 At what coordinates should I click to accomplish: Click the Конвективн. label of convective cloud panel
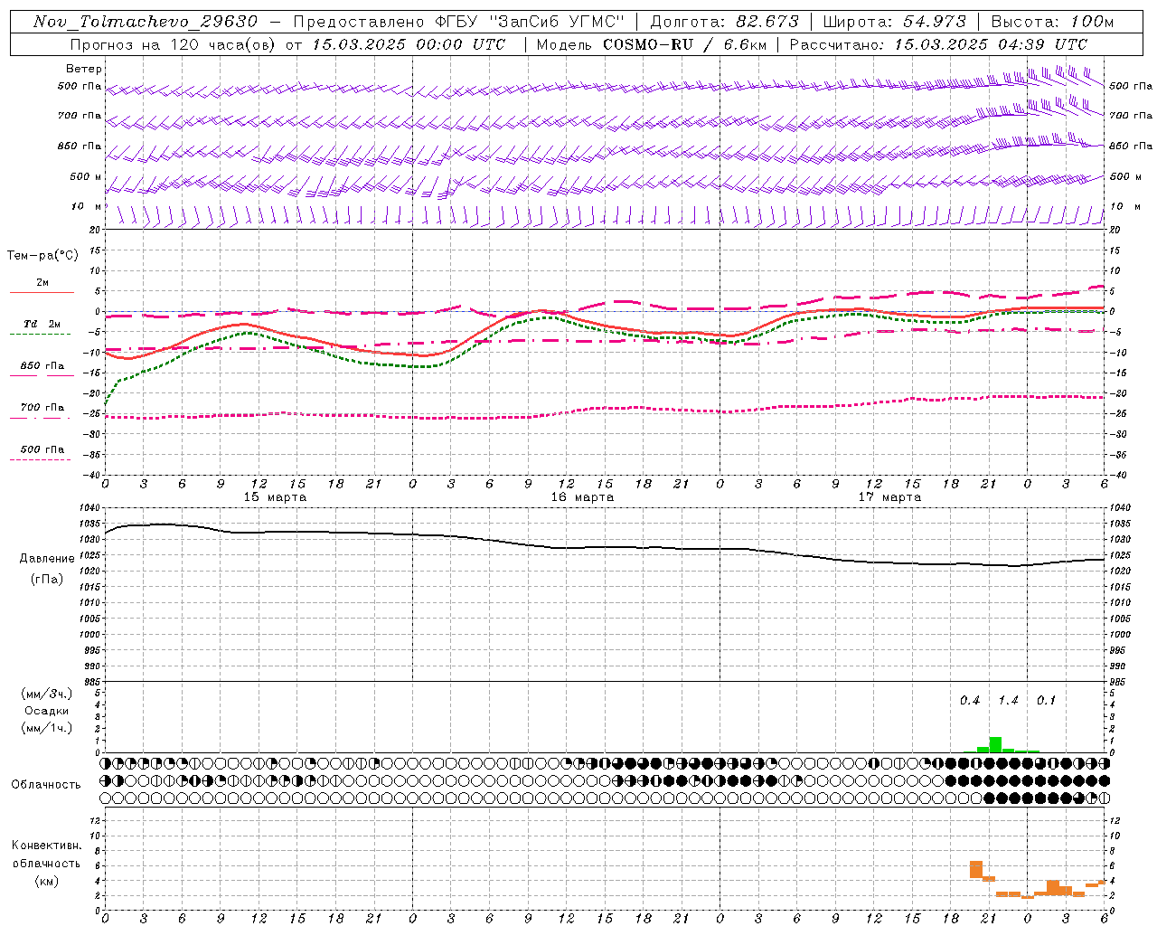[x=46, y=846]
